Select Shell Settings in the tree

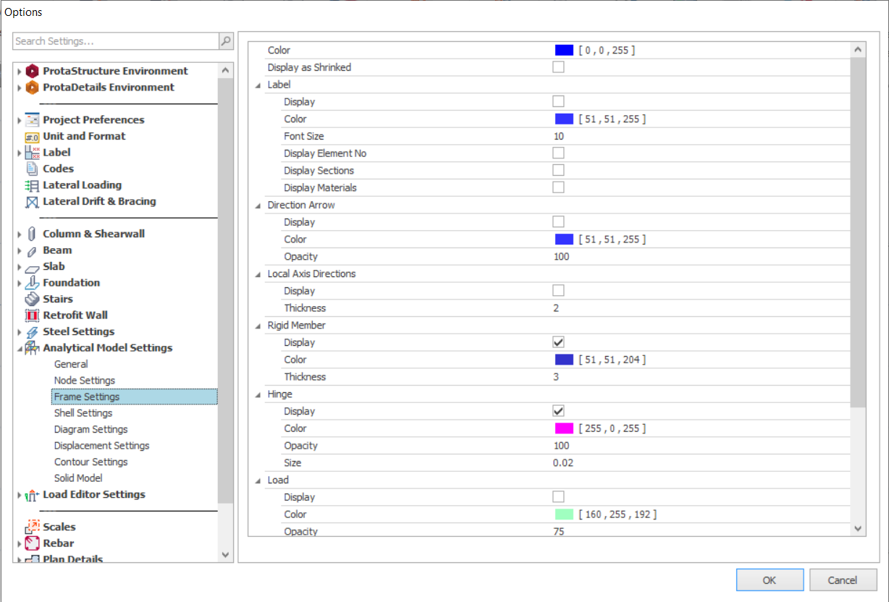tap(83, 413)
